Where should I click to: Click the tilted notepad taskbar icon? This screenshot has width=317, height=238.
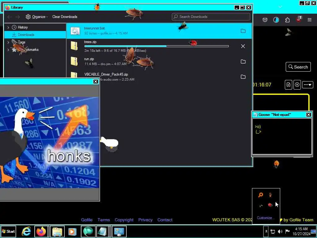(102, 231)
